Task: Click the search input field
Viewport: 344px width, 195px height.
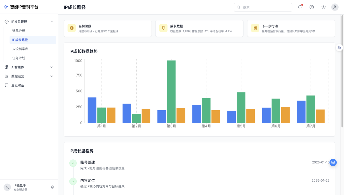Action: pyautogui.click(x=263, y=7)
